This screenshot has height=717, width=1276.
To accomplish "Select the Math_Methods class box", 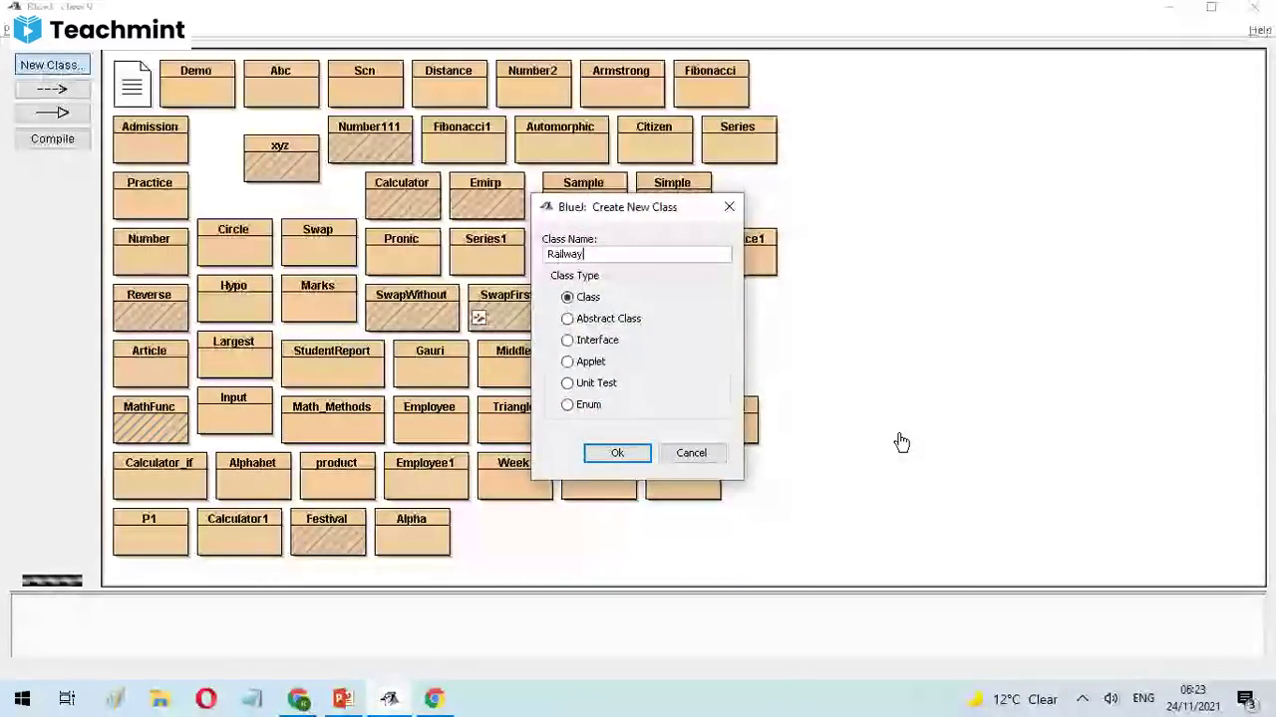I will 332,419.
